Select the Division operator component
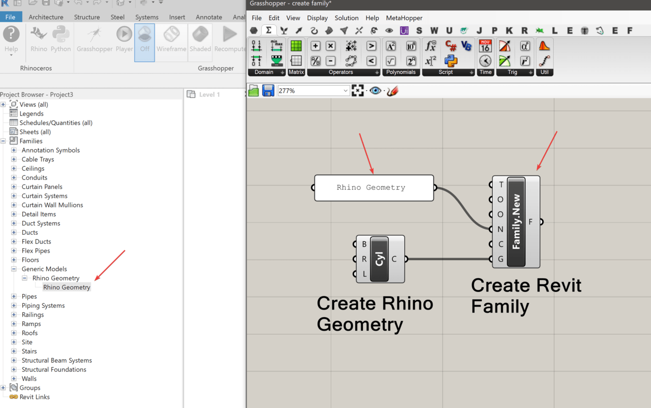Viewport: 651px width, 408px height. (315, 61)
